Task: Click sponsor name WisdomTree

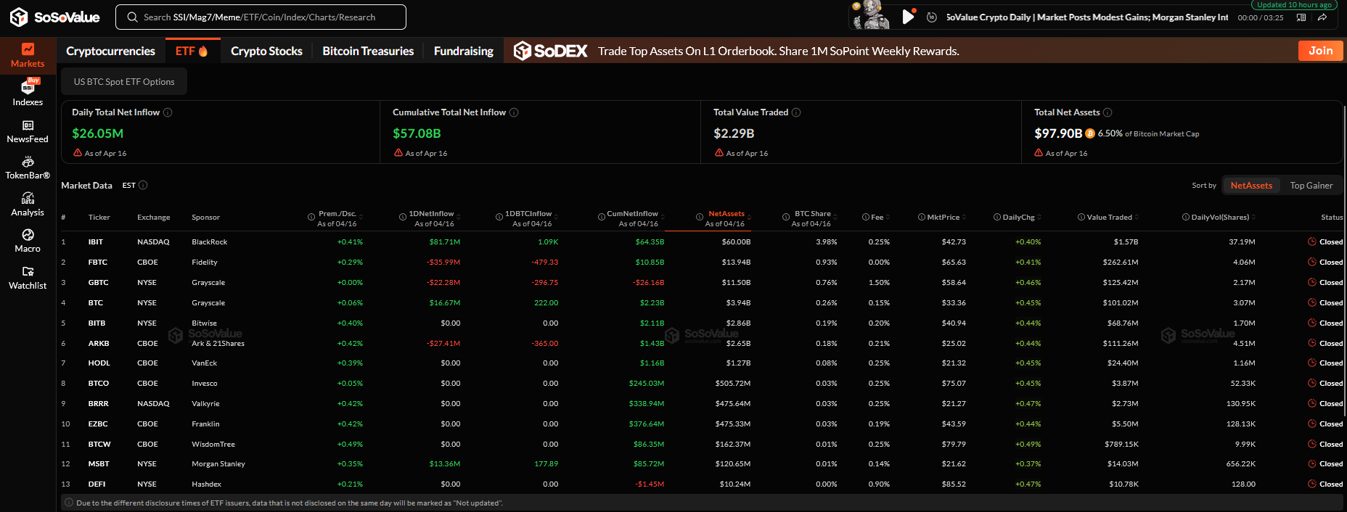Action: (213, 444)
